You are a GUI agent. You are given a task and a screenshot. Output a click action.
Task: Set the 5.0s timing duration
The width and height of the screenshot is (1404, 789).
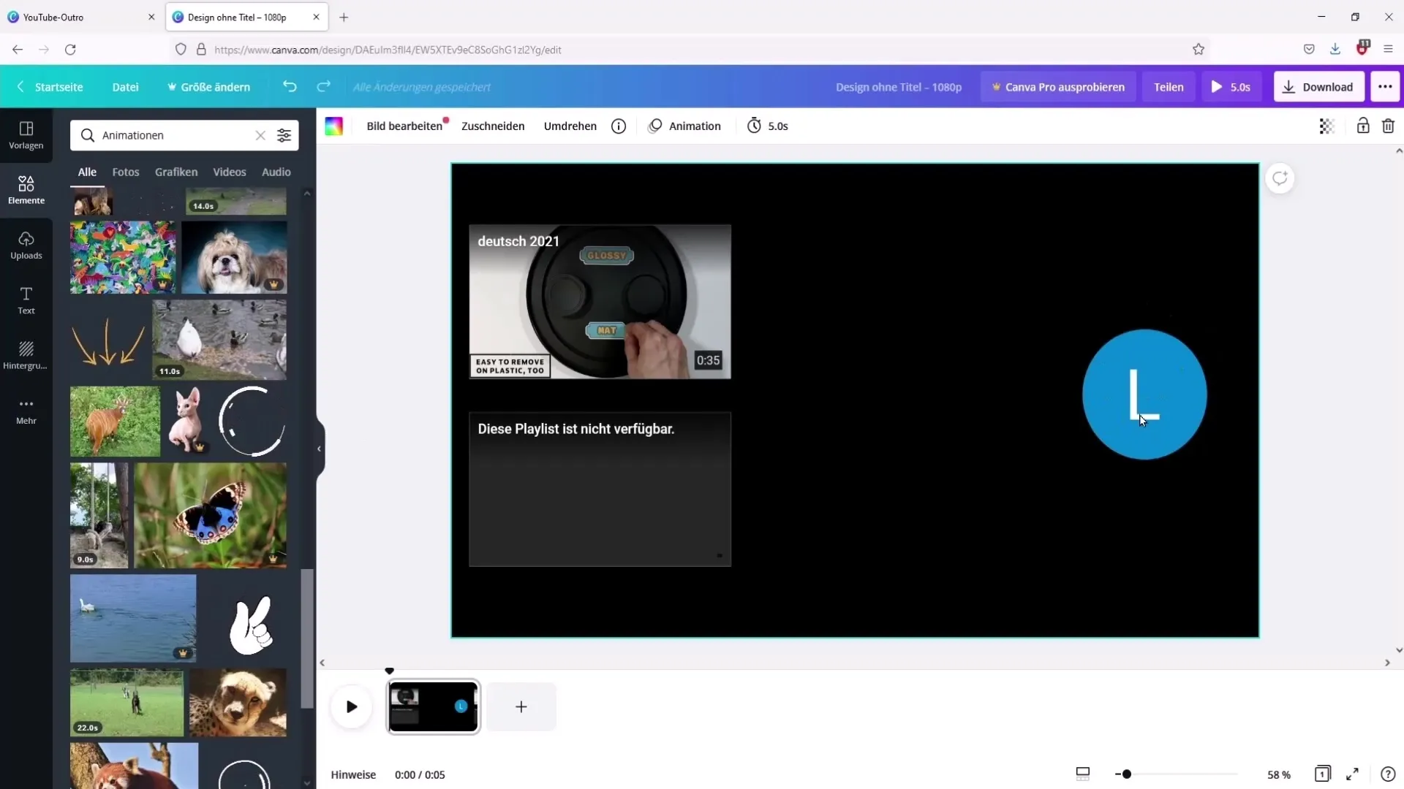pyautogui.click(x=768, y=126)
